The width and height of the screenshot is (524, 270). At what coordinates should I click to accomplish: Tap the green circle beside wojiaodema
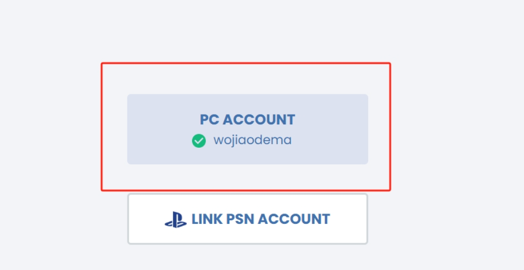pyautogui.click(x=199, y=140)
